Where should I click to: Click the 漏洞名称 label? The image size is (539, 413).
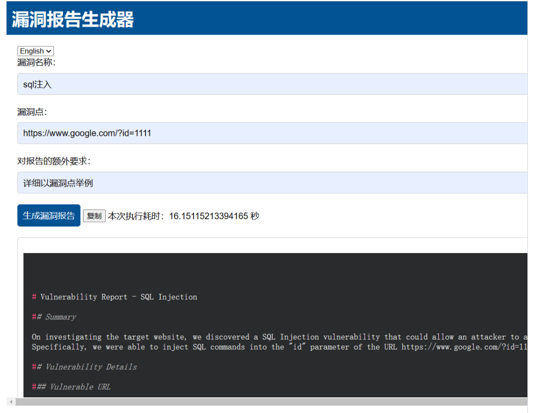pyautogui.click(x=37, y=63)
